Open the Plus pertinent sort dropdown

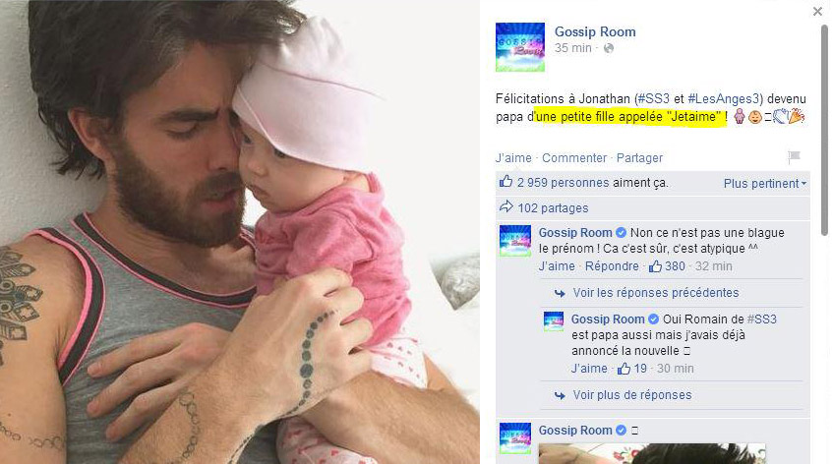coord(764,184)
